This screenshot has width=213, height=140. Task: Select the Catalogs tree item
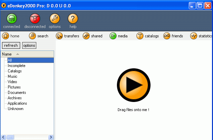pos(15,71)
